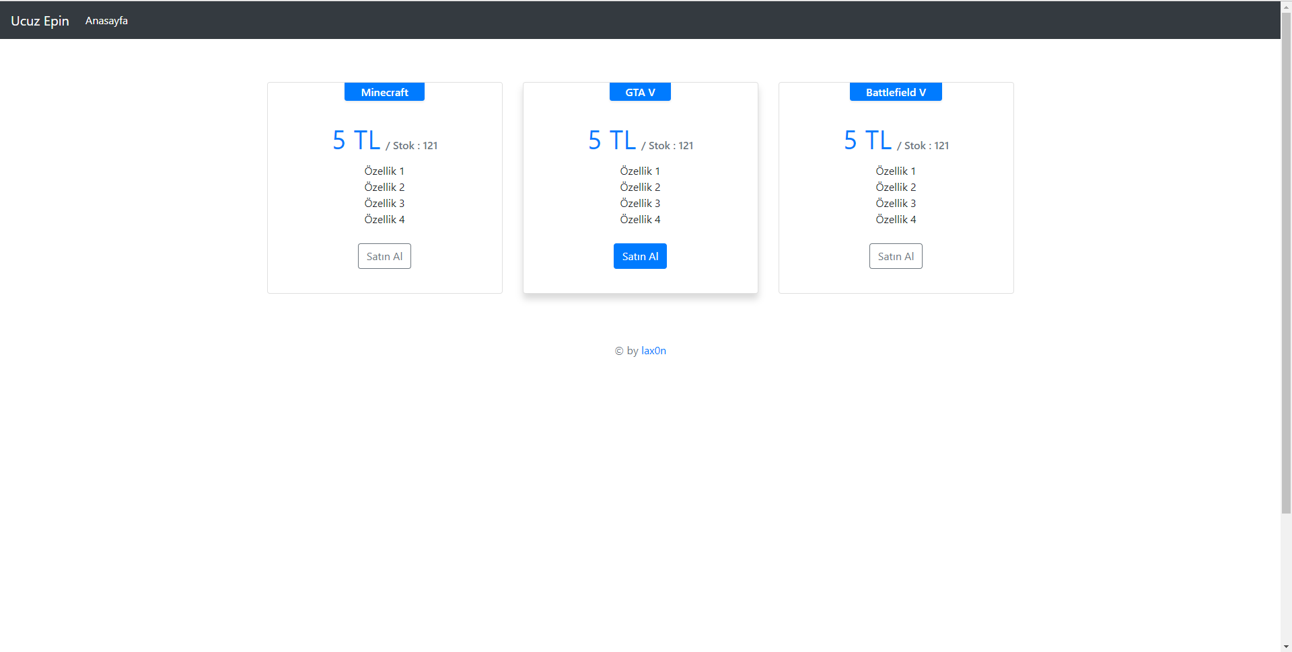Click the 5 TL price on GTA V card
Viewport: 1292px width, 652px height.
[612, 140]
